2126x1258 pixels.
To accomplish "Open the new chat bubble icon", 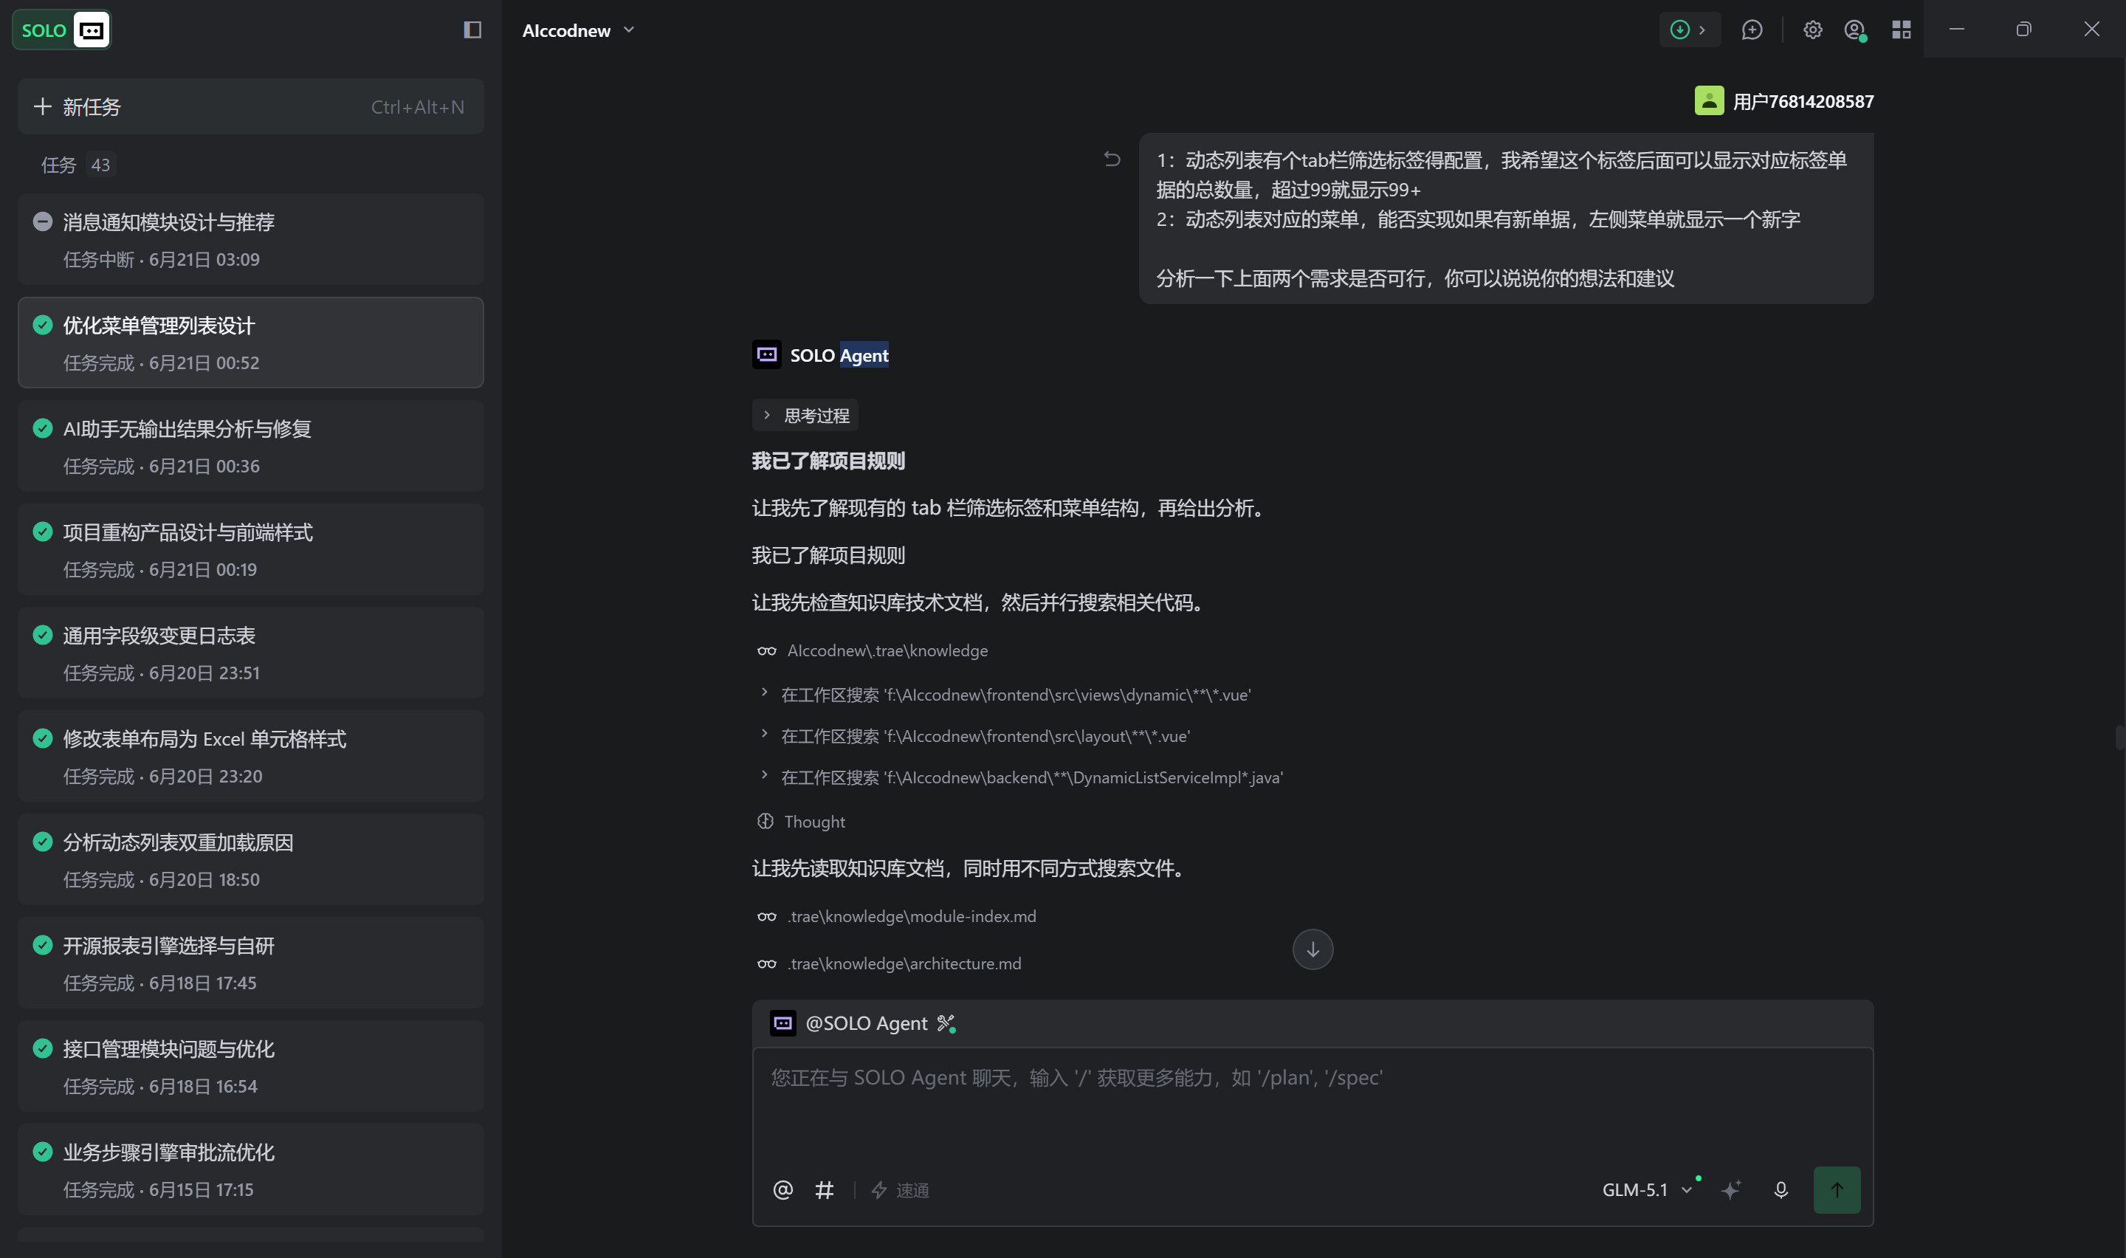I will (1752, 30).
